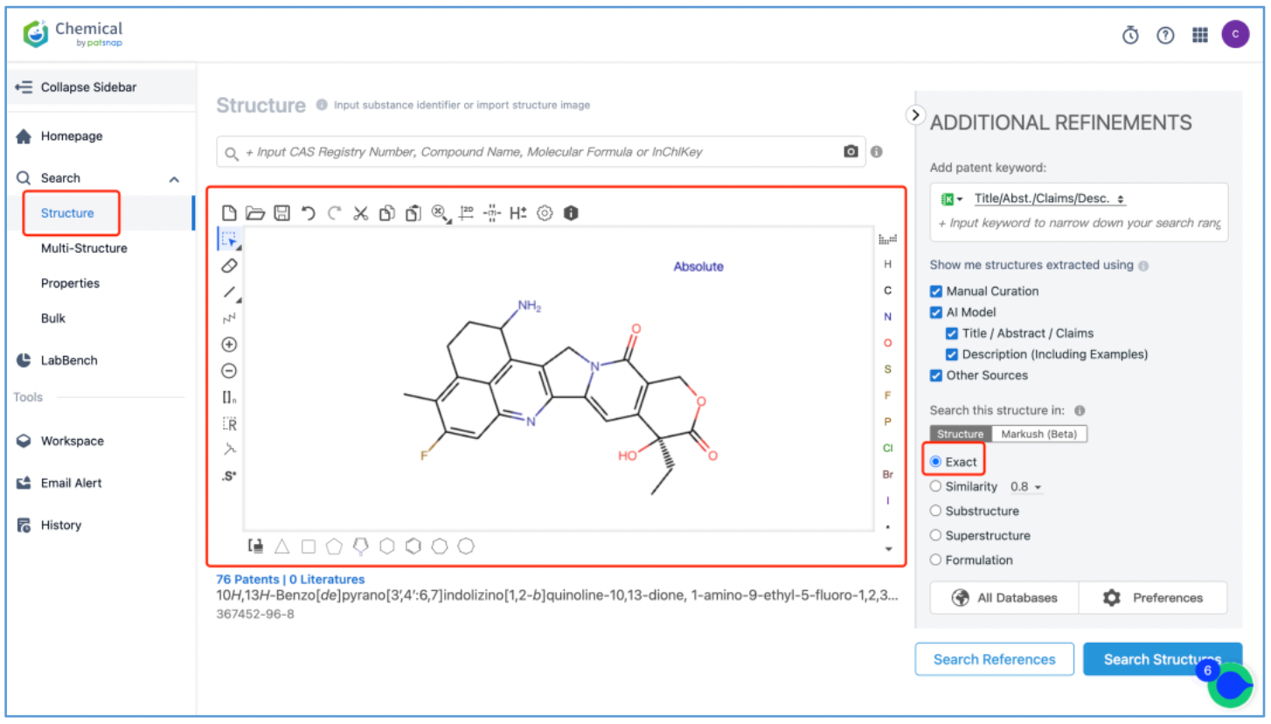The height and width of the screenshot is (724, 1271).
Task: Click the save disk icon in editor
Action: pos(281,212)
